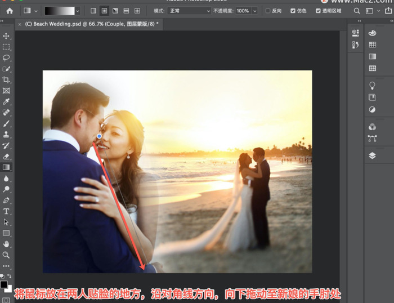394x303 pixels.
Task: Select the Brush tool
Action: [x=6, y=123]
